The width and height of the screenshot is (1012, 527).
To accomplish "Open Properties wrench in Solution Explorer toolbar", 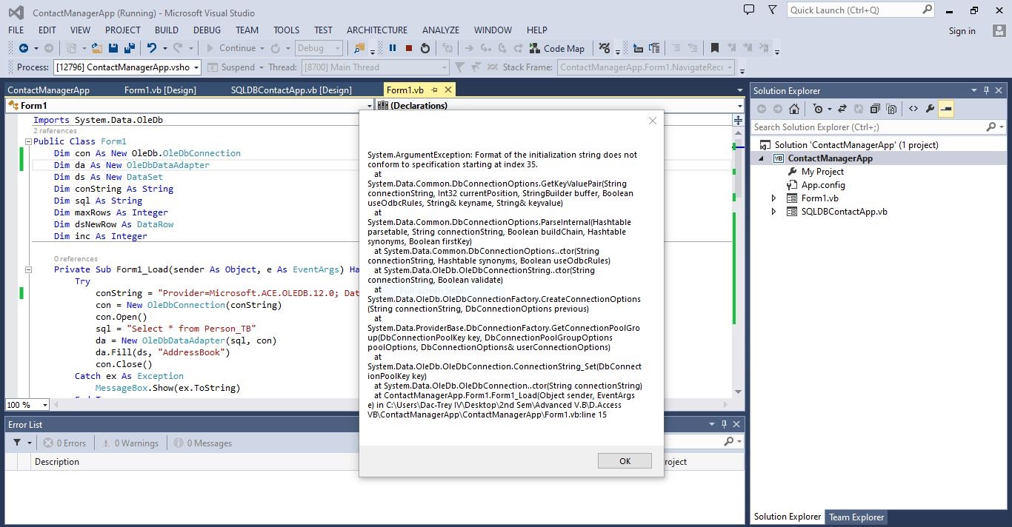I will point(930,109).
